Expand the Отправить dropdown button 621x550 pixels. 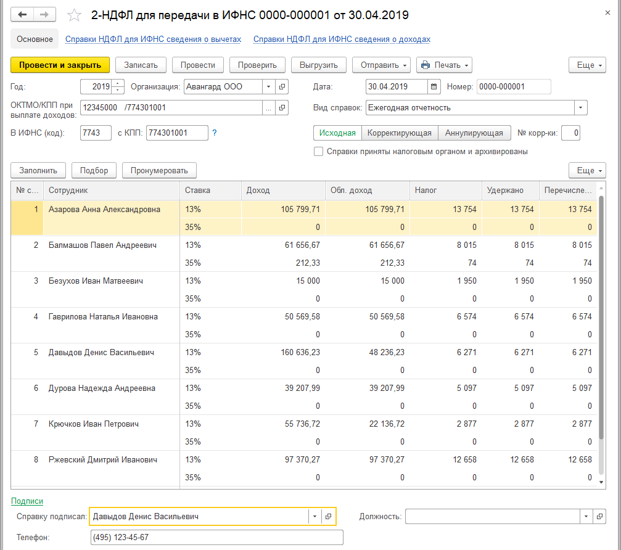coord(380,65)
